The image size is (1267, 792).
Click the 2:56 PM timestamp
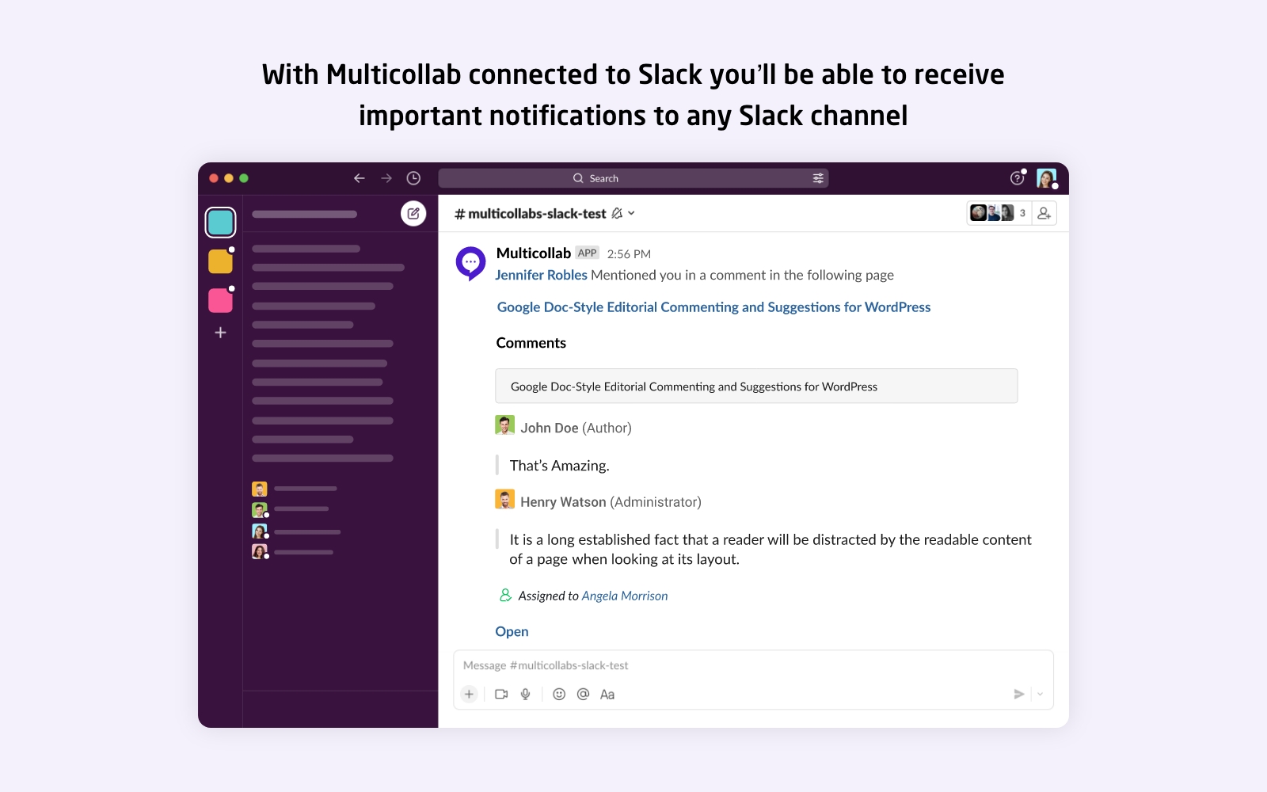(629, 254)
